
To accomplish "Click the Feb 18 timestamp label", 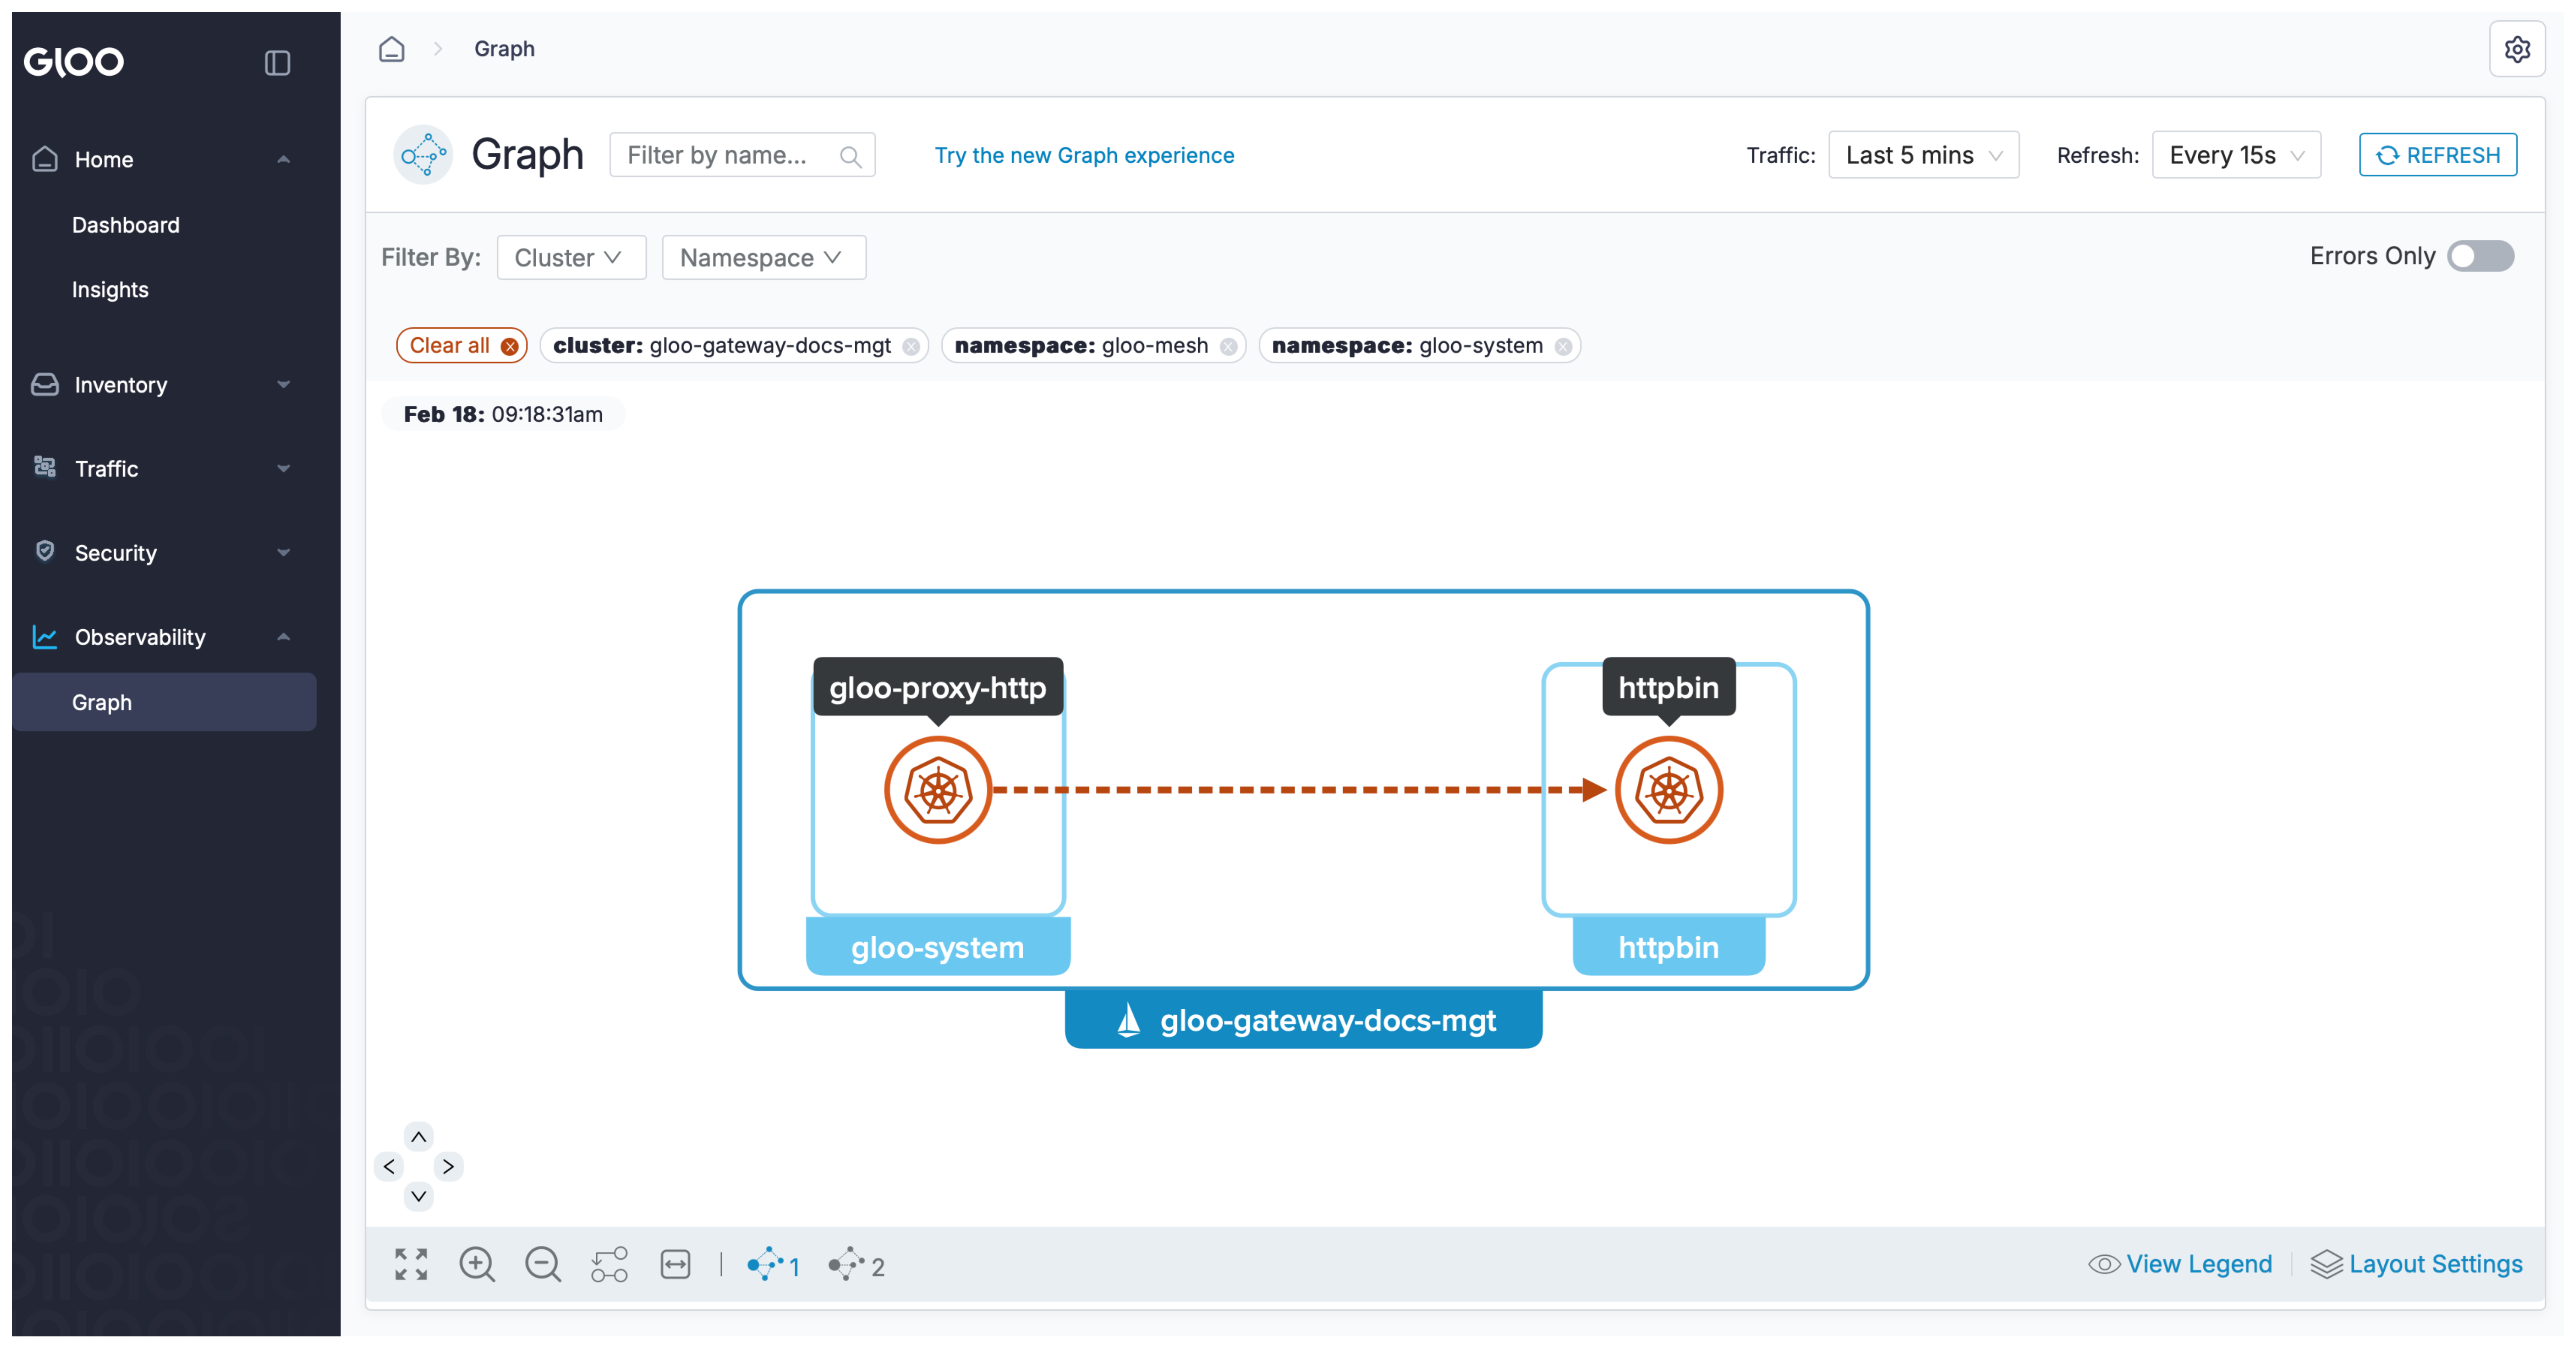I will click(x=503, y=415).
